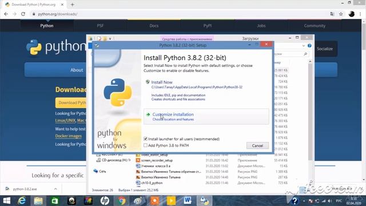This screenshot has width=366, height=206.
Task: Click the Explorer search field
Action: 291,54
